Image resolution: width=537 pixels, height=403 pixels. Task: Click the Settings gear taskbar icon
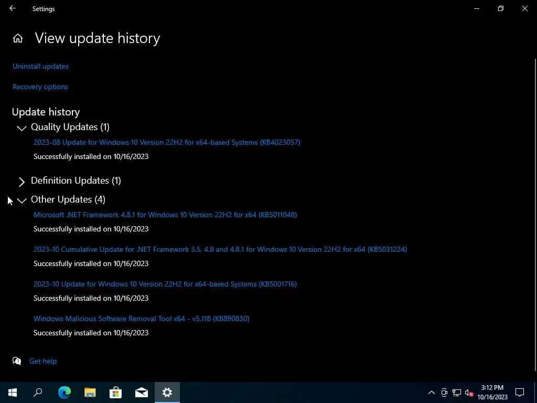click(167, 393)
